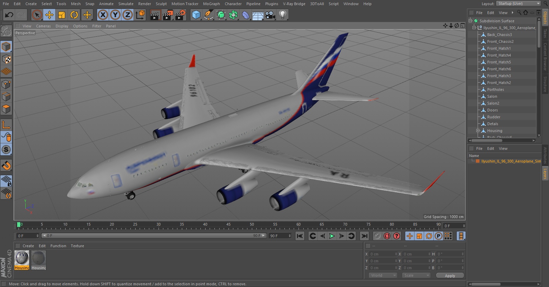The image size is (549, 287).
Task: Click the Undo arrow icon
Action: pos(9,15)
